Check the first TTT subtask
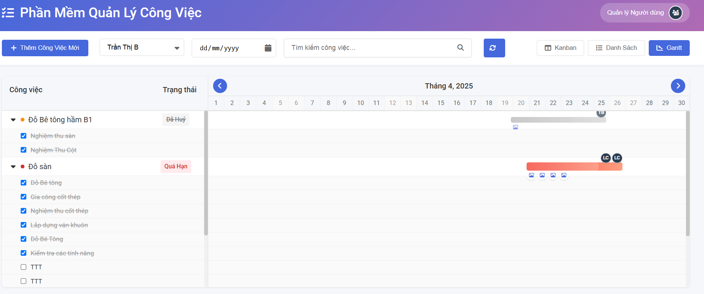Screen dimensions: 704x294 pos(23,267)
